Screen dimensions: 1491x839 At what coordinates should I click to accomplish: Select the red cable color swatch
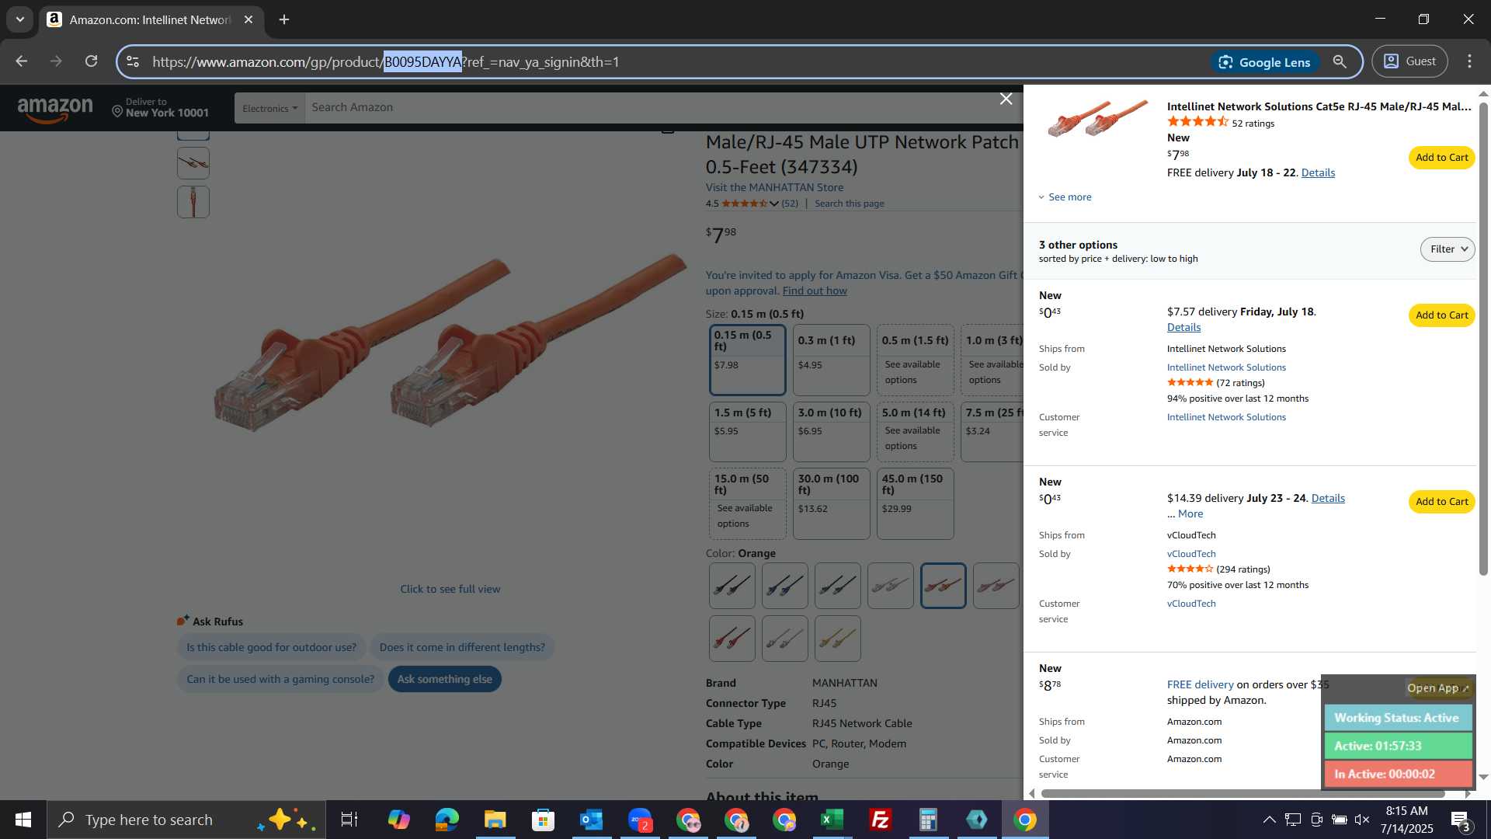732,639
